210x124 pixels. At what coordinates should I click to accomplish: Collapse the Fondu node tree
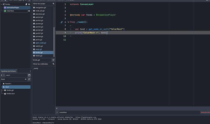(x=1, y=4)
